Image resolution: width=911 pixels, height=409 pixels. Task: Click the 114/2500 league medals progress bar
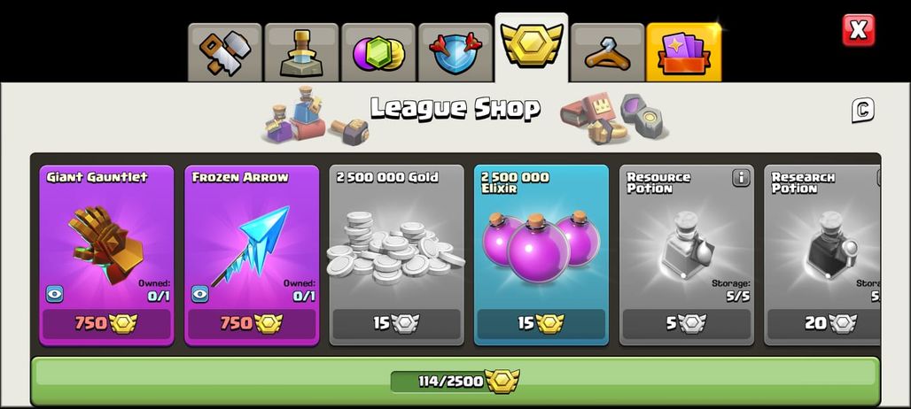455,382
